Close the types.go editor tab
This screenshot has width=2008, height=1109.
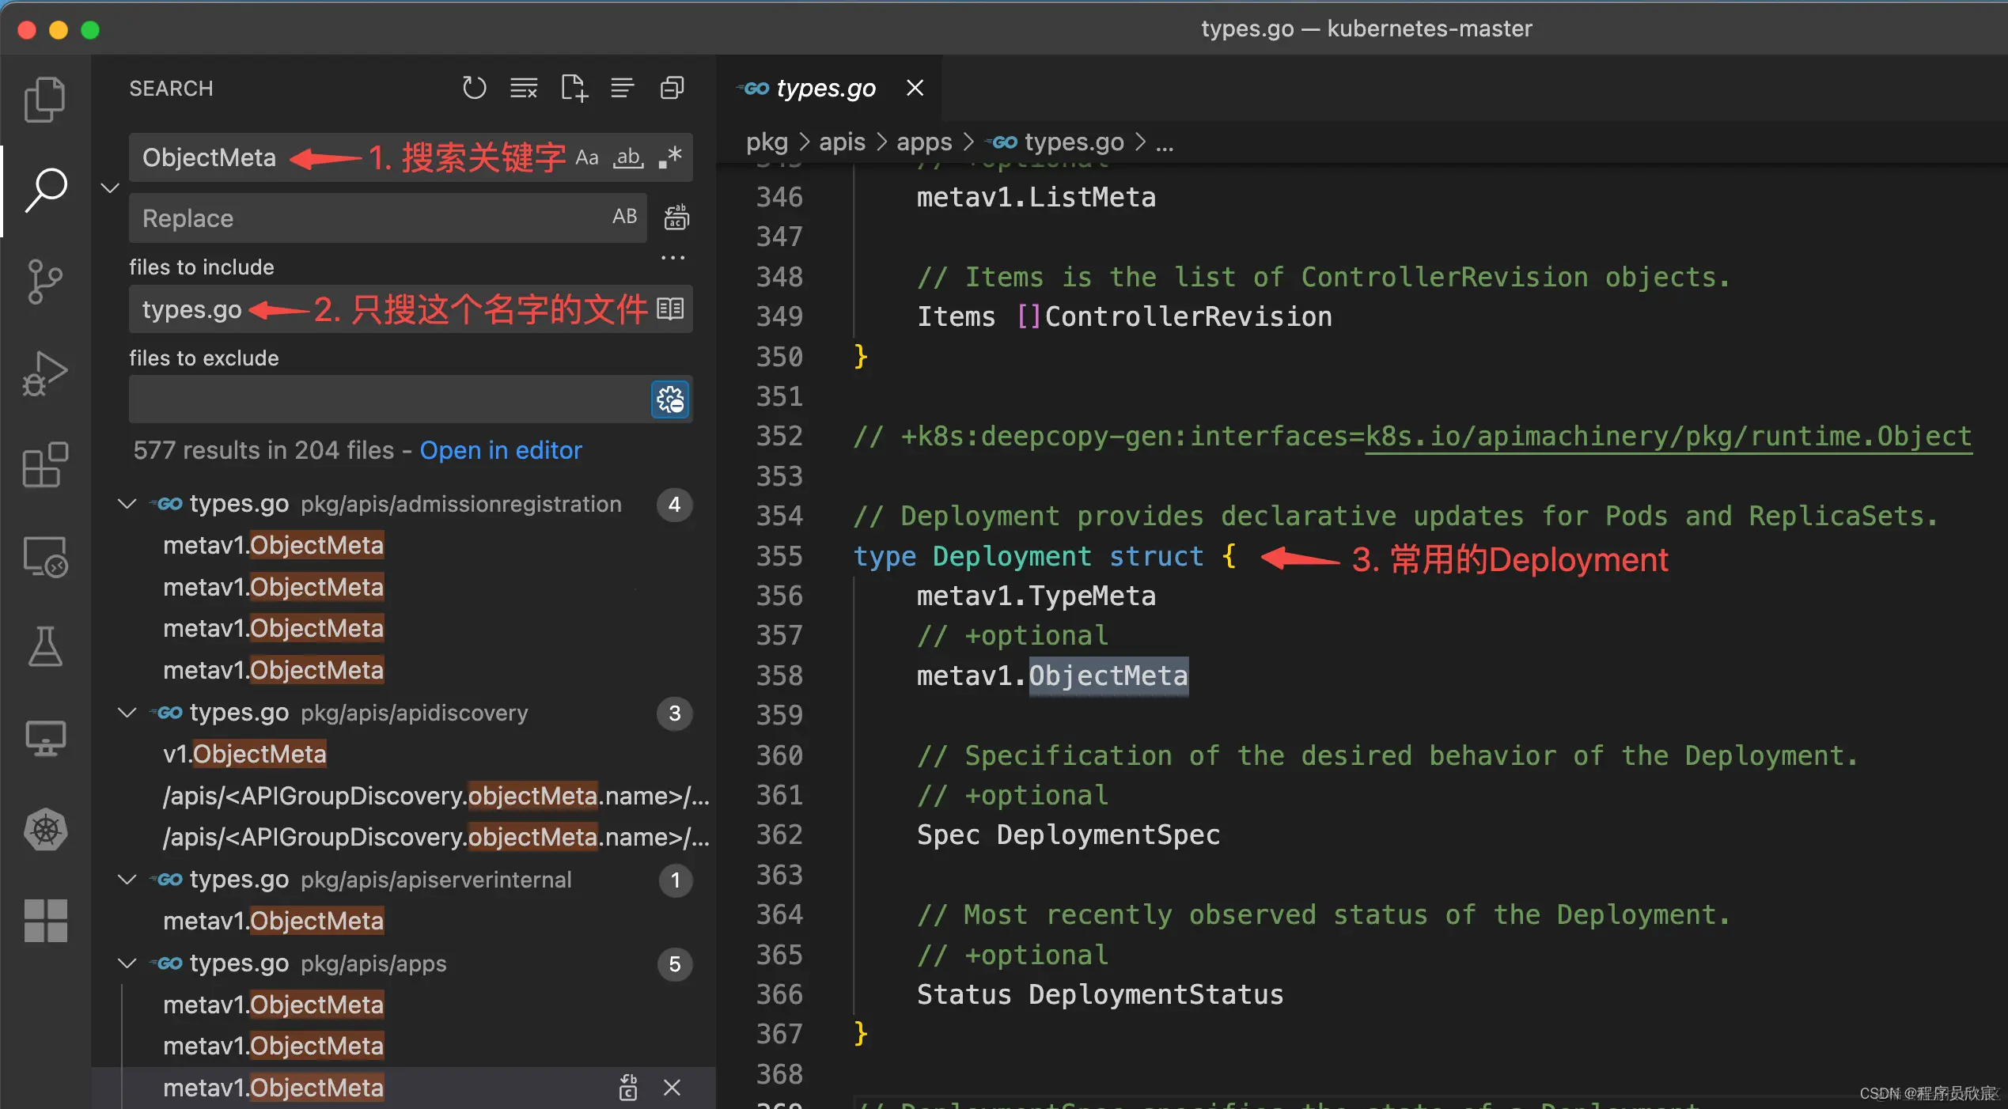tap(915, 88)
